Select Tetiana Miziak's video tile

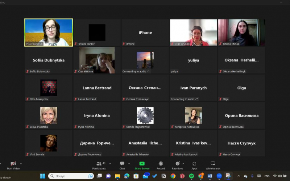pos(241,33)
